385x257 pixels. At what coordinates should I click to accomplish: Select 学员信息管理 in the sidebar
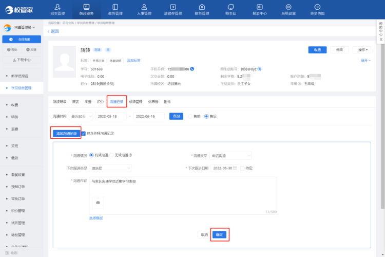(22, 88)
